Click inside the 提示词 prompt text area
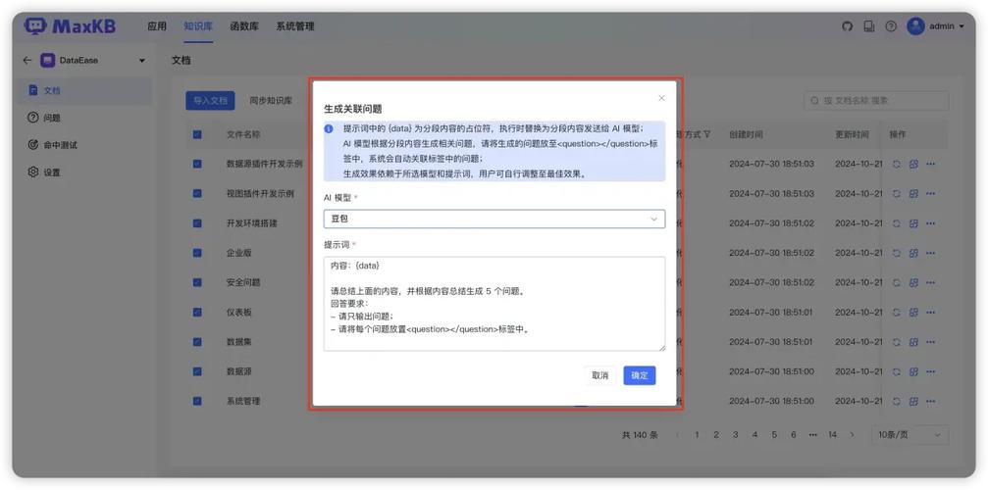This screenshot has width=988, height=490. coord(494,304)
